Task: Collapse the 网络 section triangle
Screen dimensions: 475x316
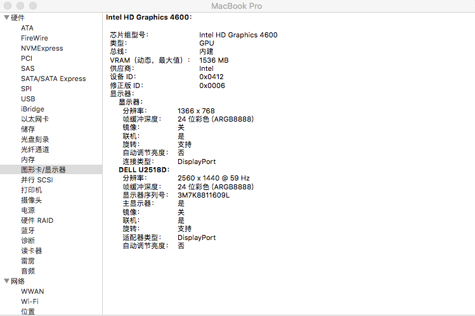Action: (x=6, y=281)
